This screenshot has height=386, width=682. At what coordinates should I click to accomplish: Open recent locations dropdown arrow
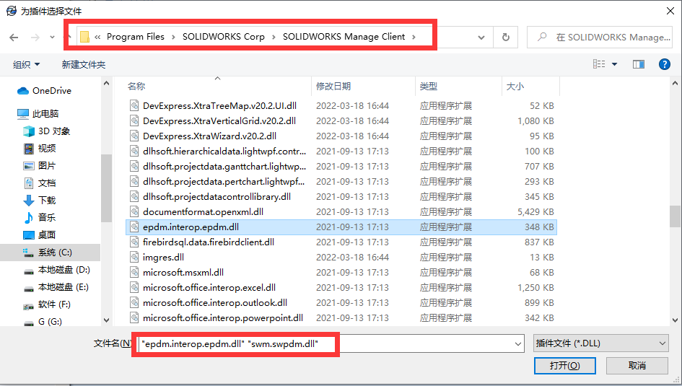coord(52,38)
